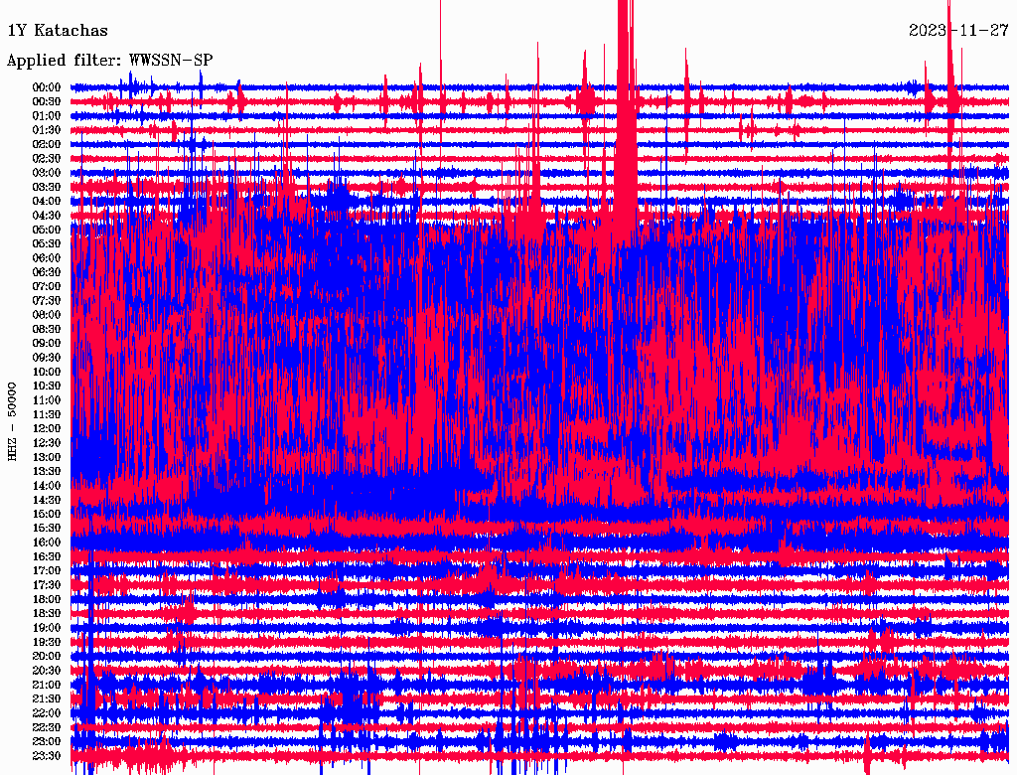The image size is (1017, 775).
Task: Select the 11:00 time label
Action: (47, 400)
